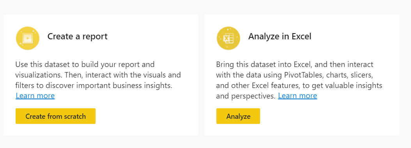
Task: Click the Analyze in Excel spreadsheet icon
Action: click(x=228, y=38)
